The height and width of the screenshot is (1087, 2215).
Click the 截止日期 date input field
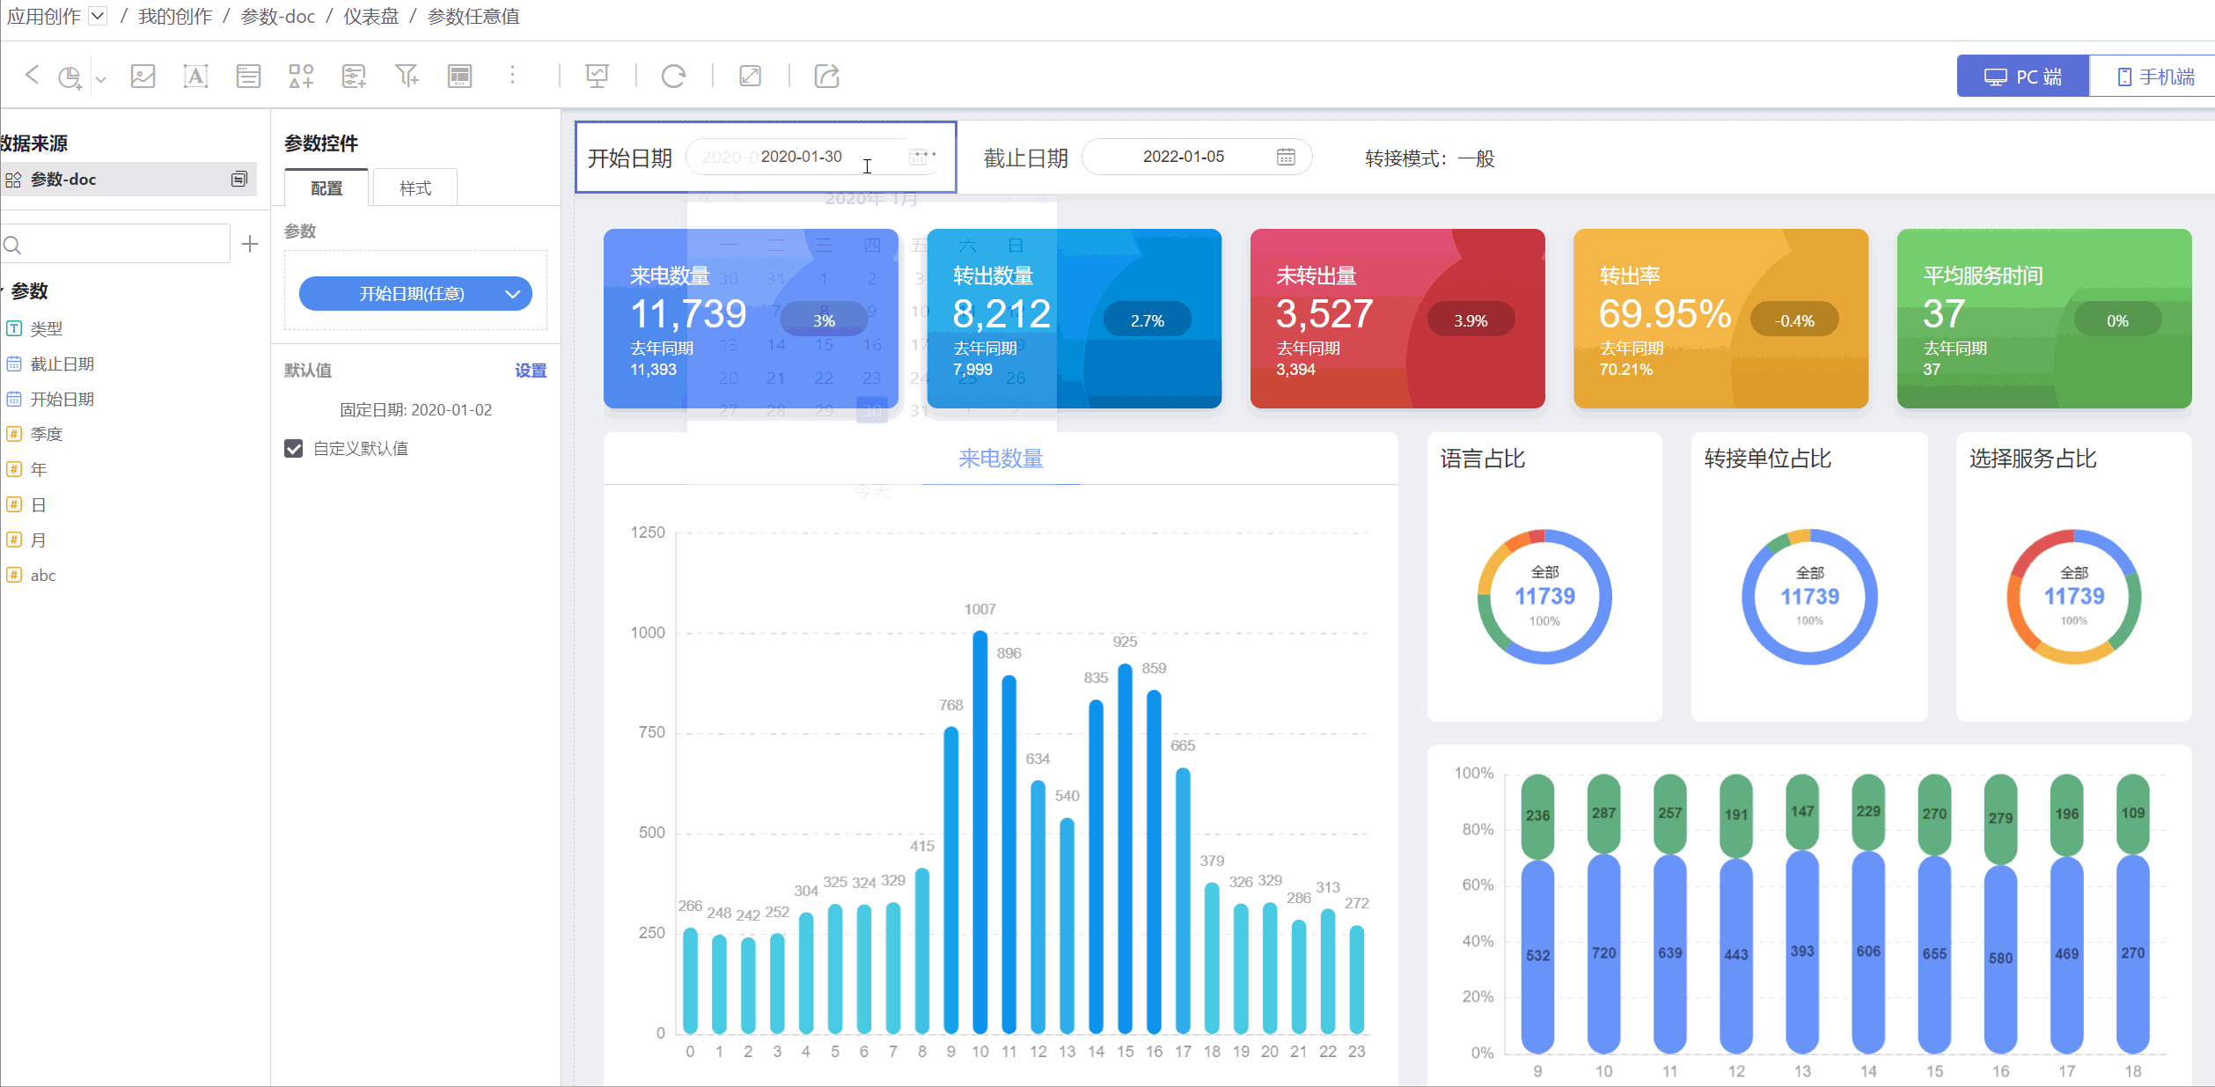click(1183, 157)
